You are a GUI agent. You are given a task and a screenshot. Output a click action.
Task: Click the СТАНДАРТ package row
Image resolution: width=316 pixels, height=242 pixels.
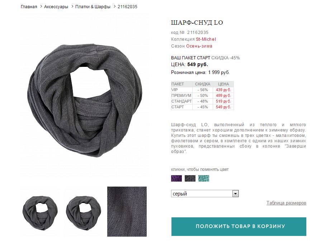point(202,101)
